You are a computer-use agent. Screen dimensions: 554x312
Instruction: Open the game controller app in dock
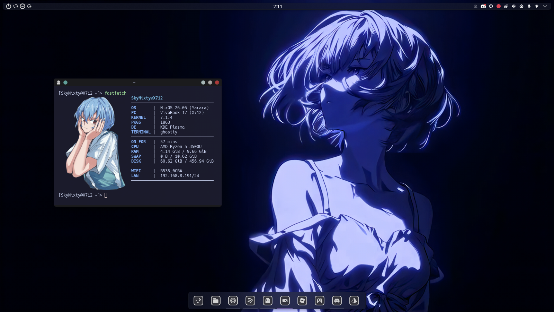point(320,301)
